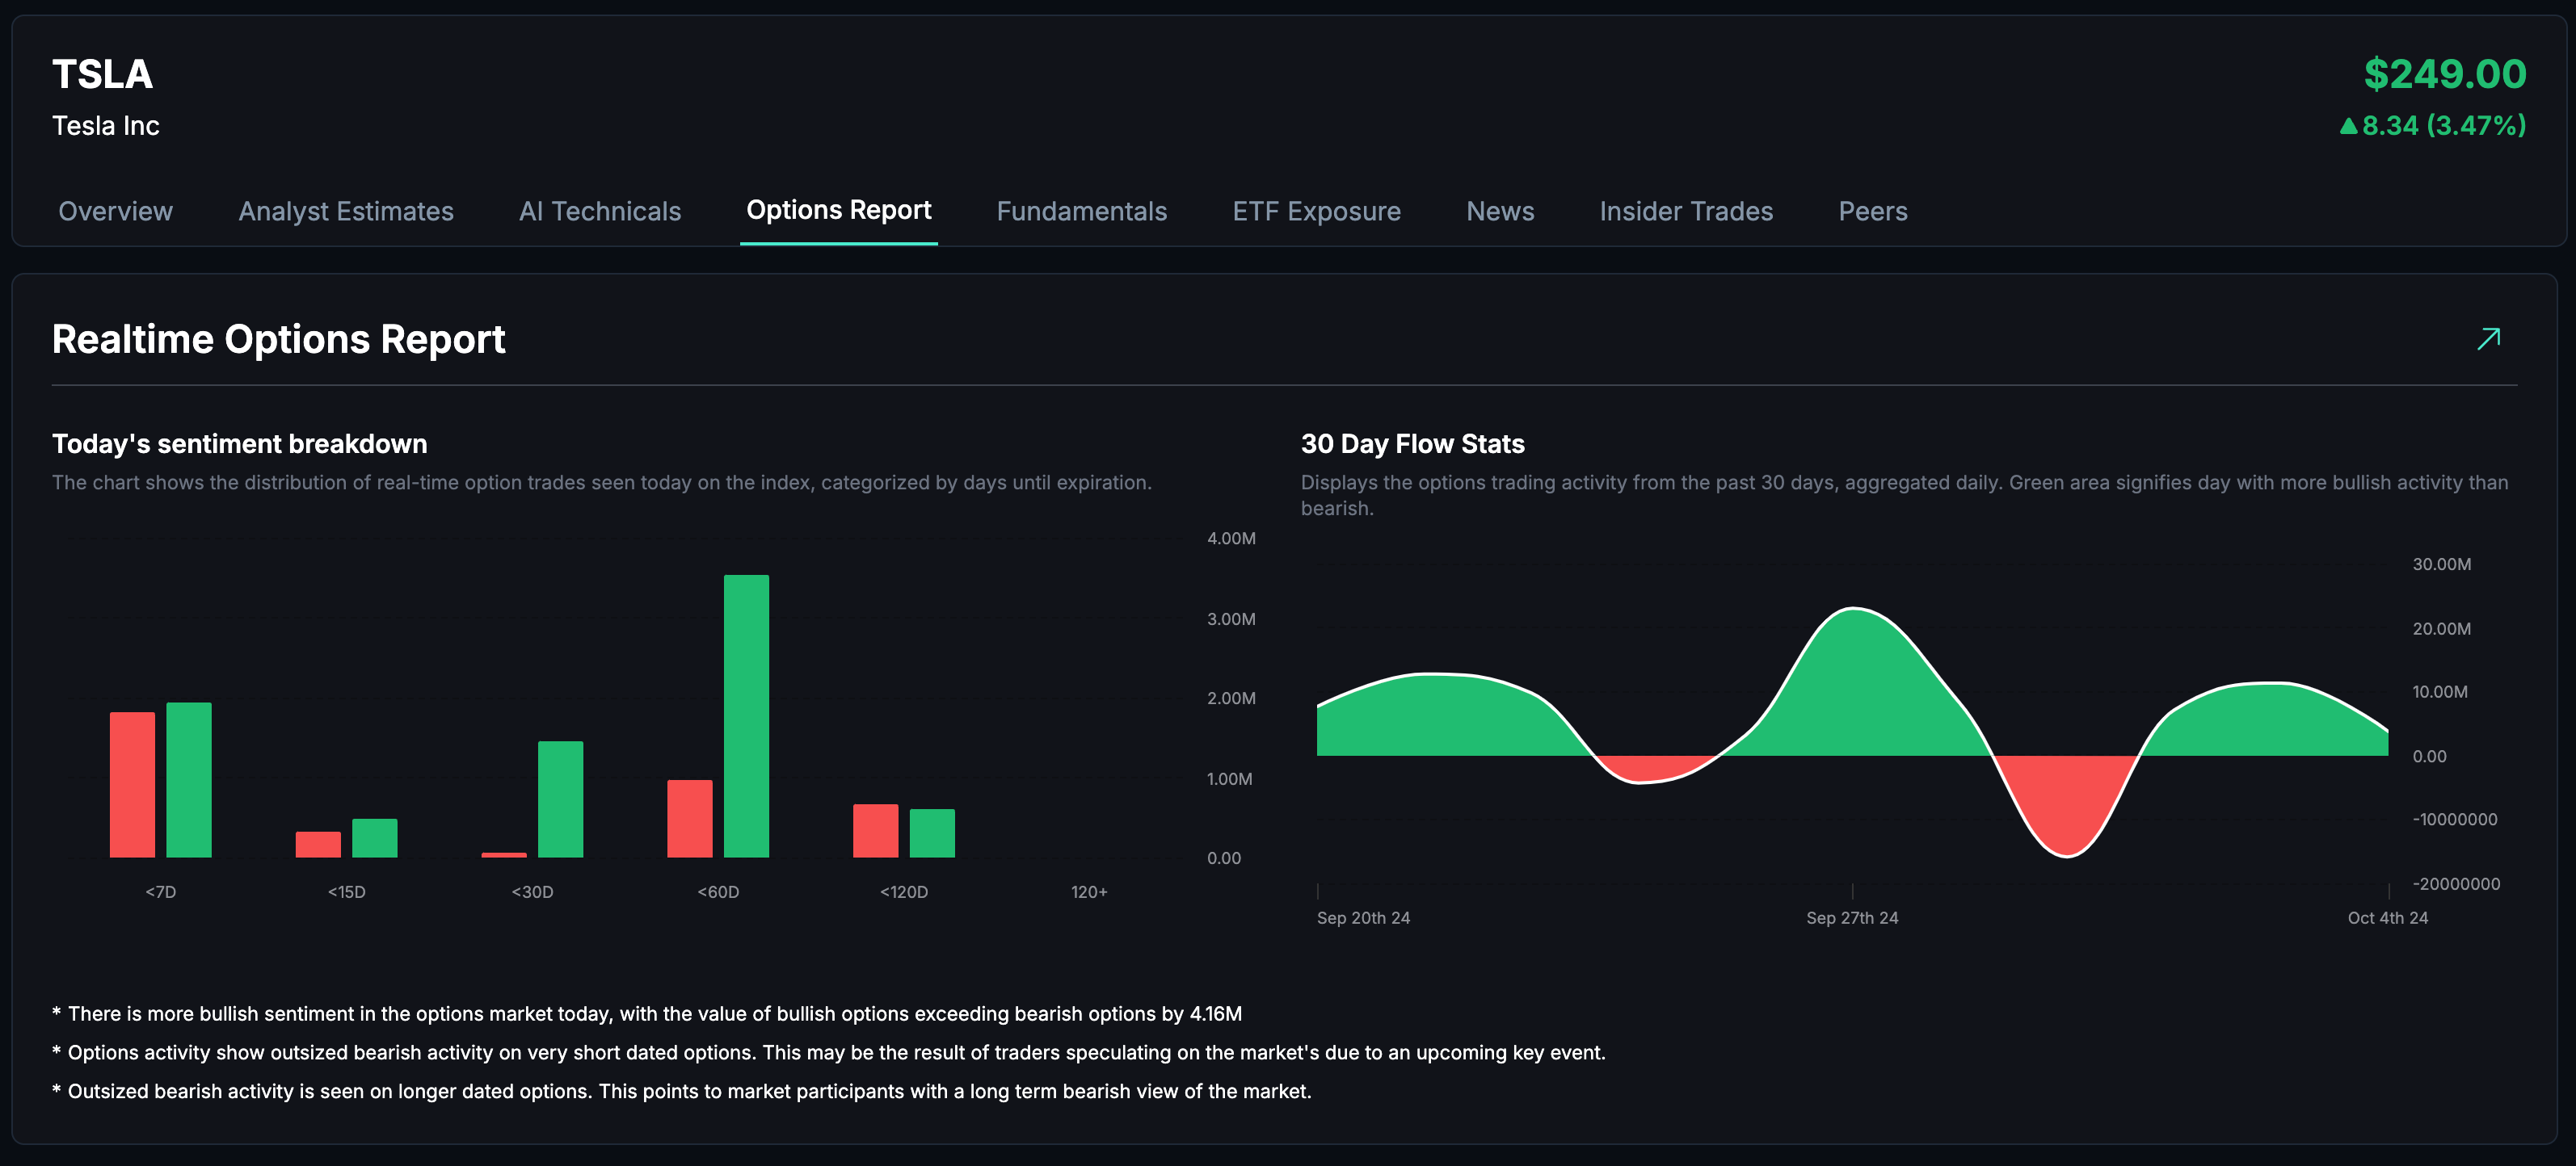This screenshot has width=2576, height=1166.
Task: Click the 30 Day Flow Stats title
Action: (x=1413, y=445)
